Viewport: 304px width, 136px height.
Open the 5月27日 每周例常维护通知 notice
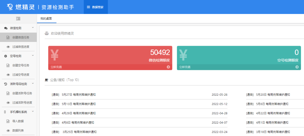[79, 95]
